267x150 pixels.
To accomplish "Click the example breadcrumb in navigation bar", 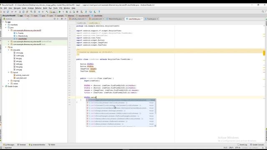I will pos(59,16).
